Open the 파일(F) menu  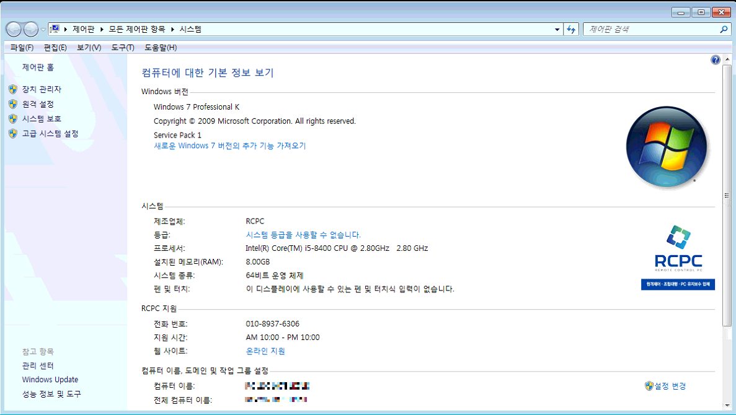point(22,47)
